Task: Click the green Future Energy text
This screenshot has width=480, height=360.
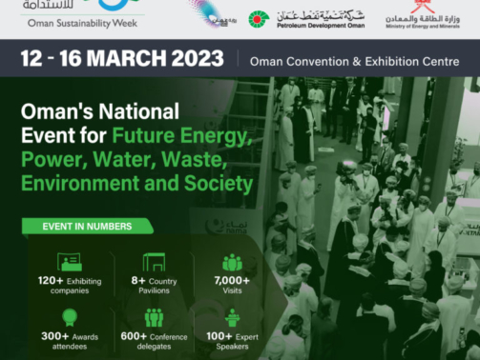Action: tap(182, 136)
